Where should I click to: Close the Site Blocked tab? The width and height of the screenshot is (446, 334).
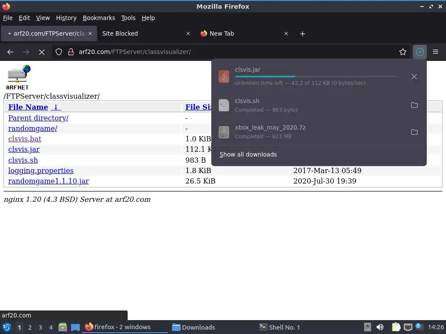[188, 33]
